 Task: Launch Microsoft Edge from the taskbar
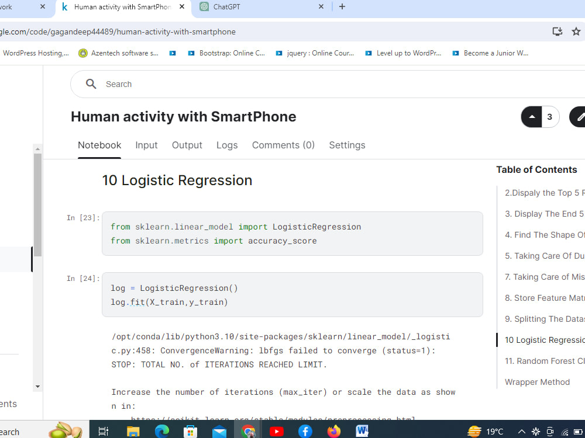(x=162, y=431)
